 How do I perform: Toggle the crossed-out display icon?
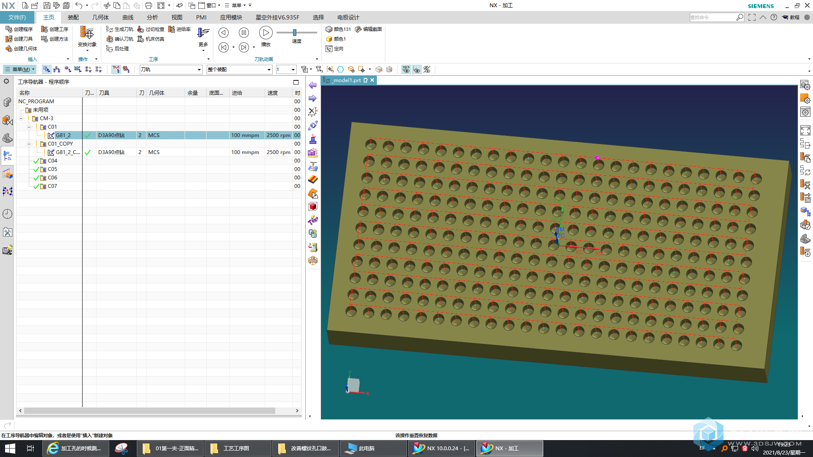(x=427, y=69)
